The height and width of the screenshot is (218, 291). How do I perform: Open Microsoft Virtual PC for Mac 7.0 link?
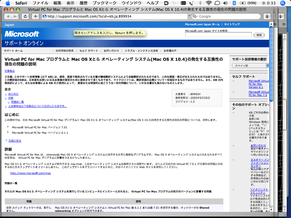tap(259, 93)
